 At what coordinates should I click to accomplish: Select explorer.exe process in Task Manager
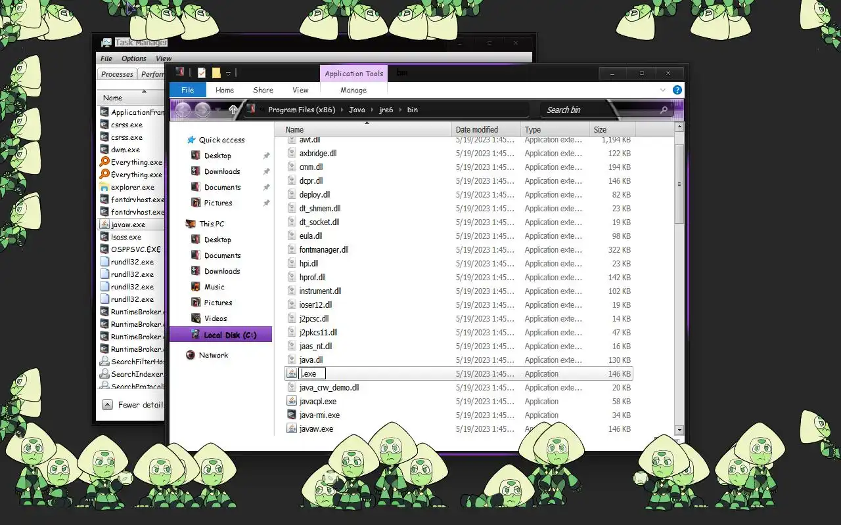pyautogui.click(x=131, y=187)
